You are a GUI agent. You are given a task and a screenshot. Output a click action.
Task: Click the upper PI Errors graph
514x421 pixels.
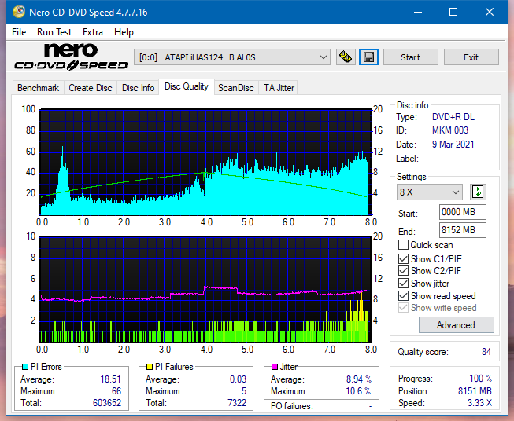205,162
